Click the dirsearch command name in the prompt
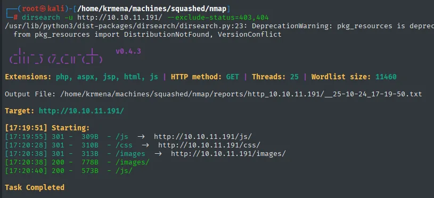 coord(40,18)
